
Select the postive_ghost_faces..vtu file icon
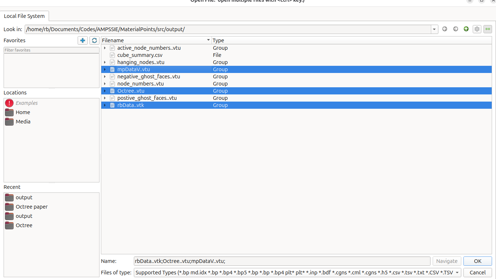point(112,98)
